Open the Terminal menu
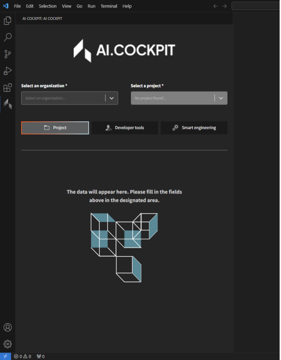The image size is (281, 360). [109, 6]
